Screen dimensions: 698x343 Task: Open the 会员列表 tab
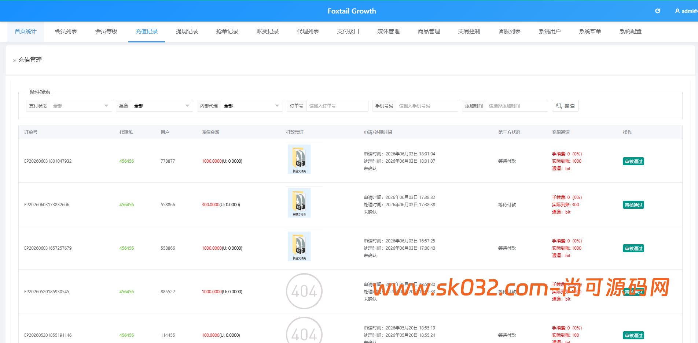66,31
